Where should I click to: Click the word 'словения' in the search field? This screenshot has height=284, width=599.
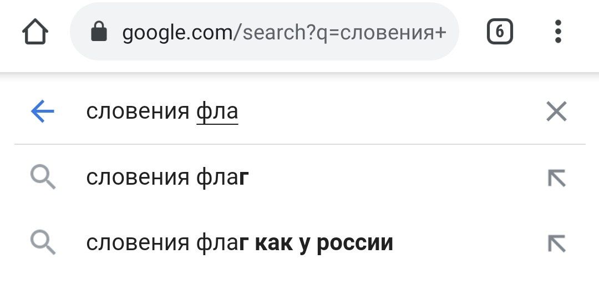(x=138, y=112)
